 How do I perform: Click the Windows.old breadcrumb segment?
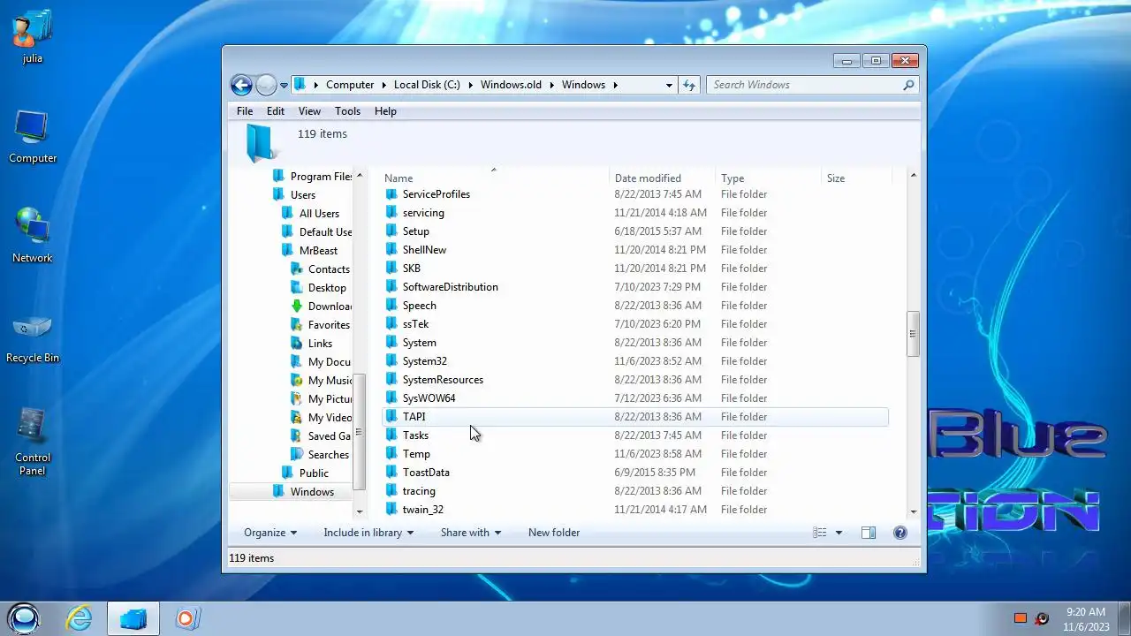(511, 85)
